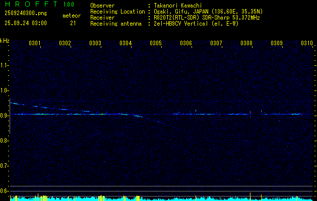Screen dimensions: 317x201
Task: Click the 1.1 kHz frequency label
Action: pyautogui.click(x=5, y=65)
